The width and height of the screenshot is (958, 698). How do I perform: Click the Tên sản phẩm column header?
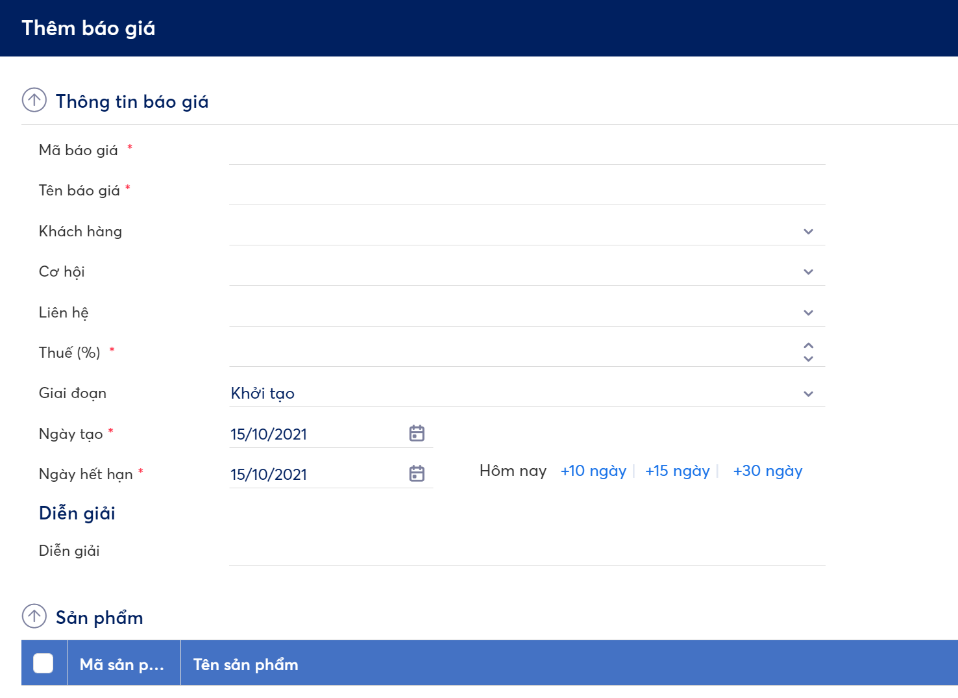pyautogui.click(x=245, y=664)
